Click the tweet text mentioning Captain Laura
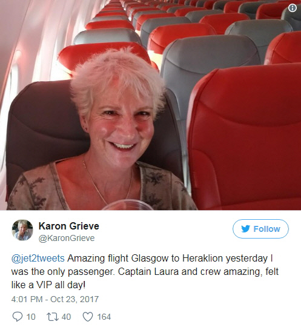This screenshot has width=301, height=330. click(x=145, y=271)
